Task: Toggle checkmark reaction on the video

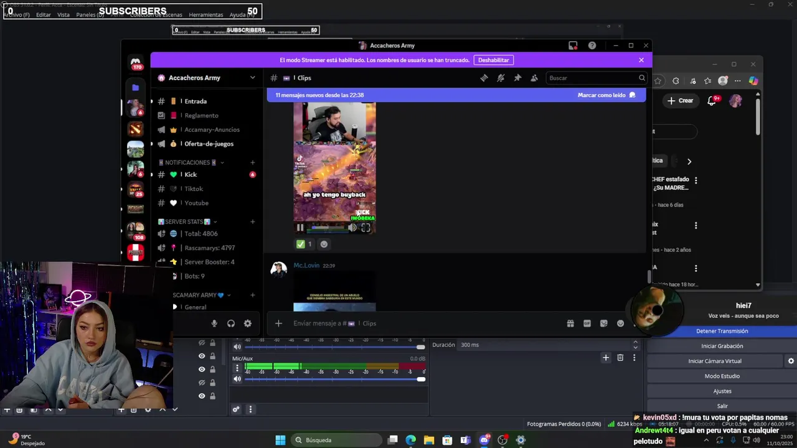Action: 304,244
